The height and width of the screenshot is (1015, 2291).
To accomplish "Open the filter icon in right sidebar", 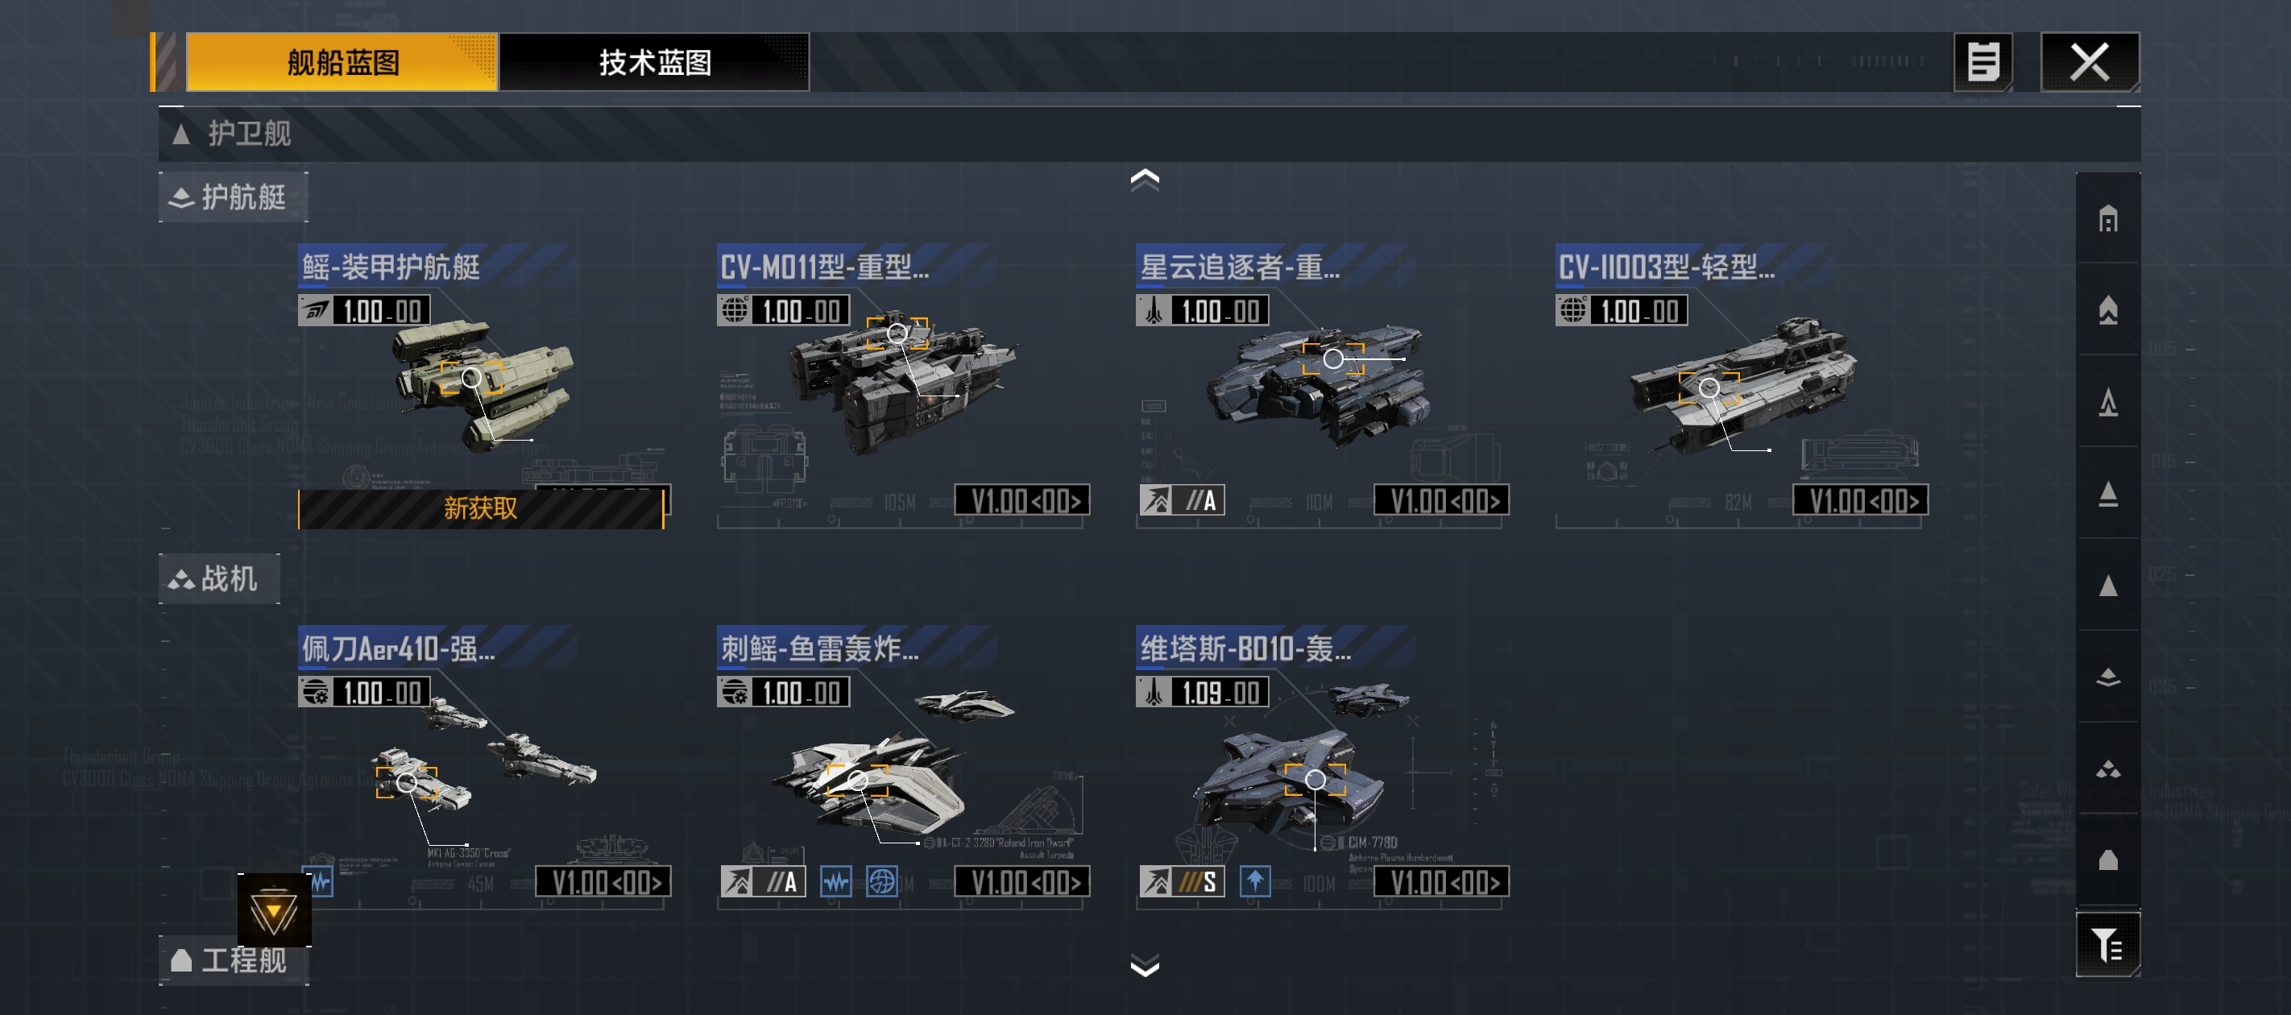I will (x=2107, y=945).
